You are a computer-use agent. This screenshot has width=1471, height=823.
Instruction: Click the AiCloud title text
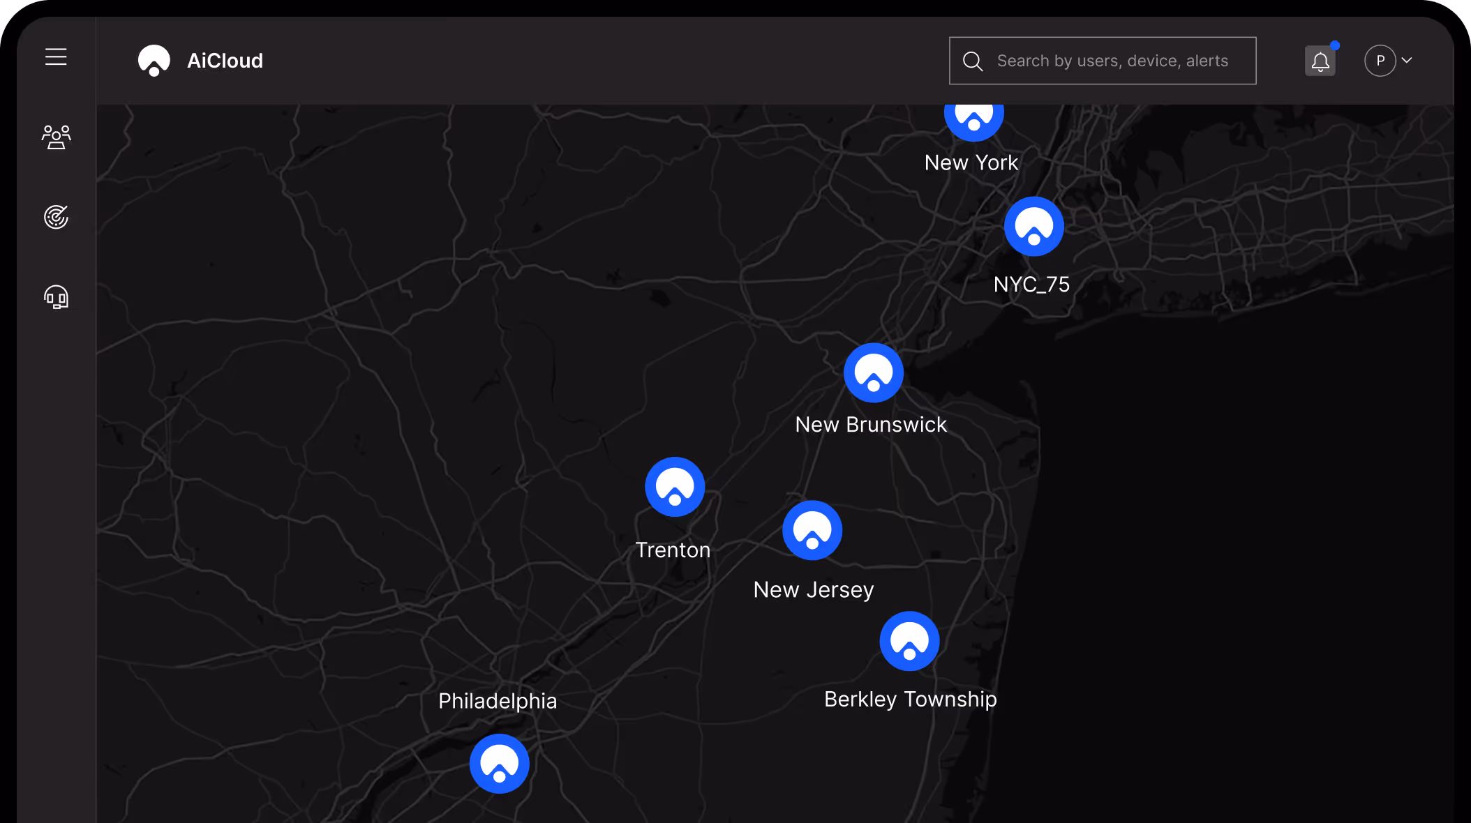tap(225, 61)
